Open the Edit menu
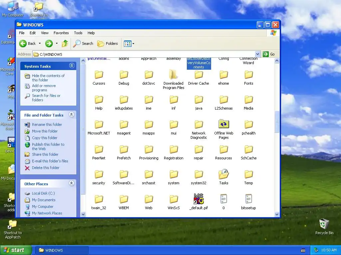This screenshot has height=255, width=341. pyautogui.click(x=33, y=33)
